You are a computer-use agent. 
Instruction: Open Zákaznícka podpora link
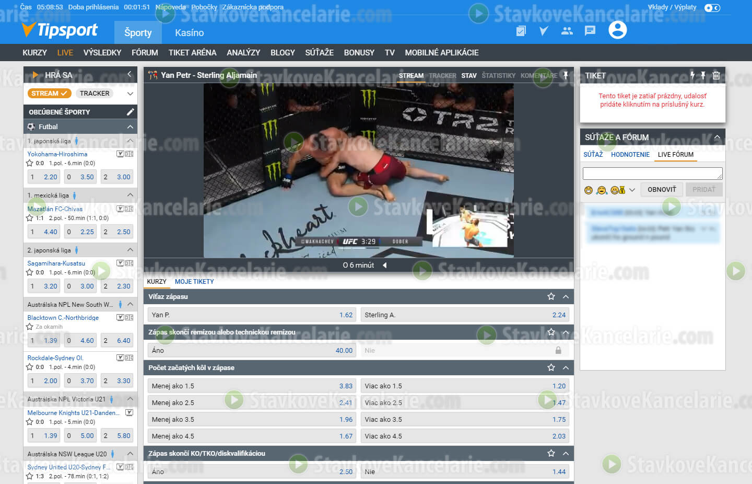pos(253,7)
